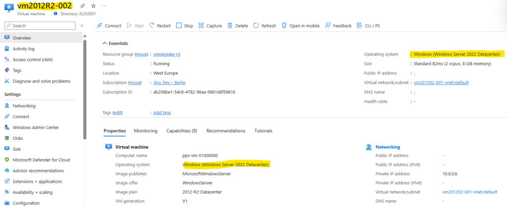
Task: Collapse the sidebar with double chevron
Action: [x=82, y=26]
